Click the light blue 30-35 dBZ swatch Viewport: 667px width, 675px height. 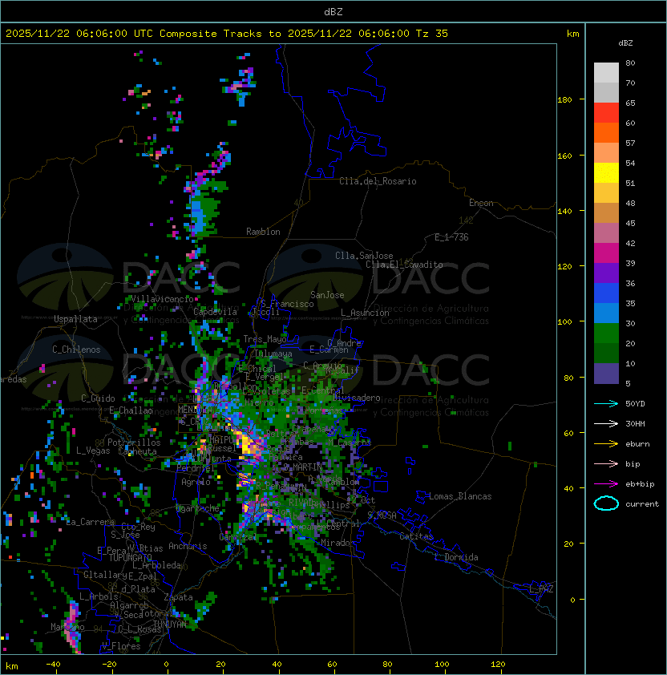click(606, 313)
